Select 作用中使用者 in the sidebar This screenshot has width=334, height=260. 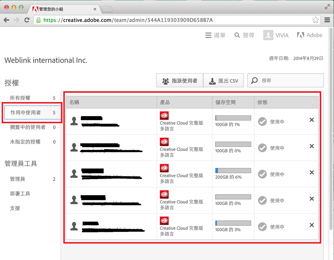click(32, 112)
